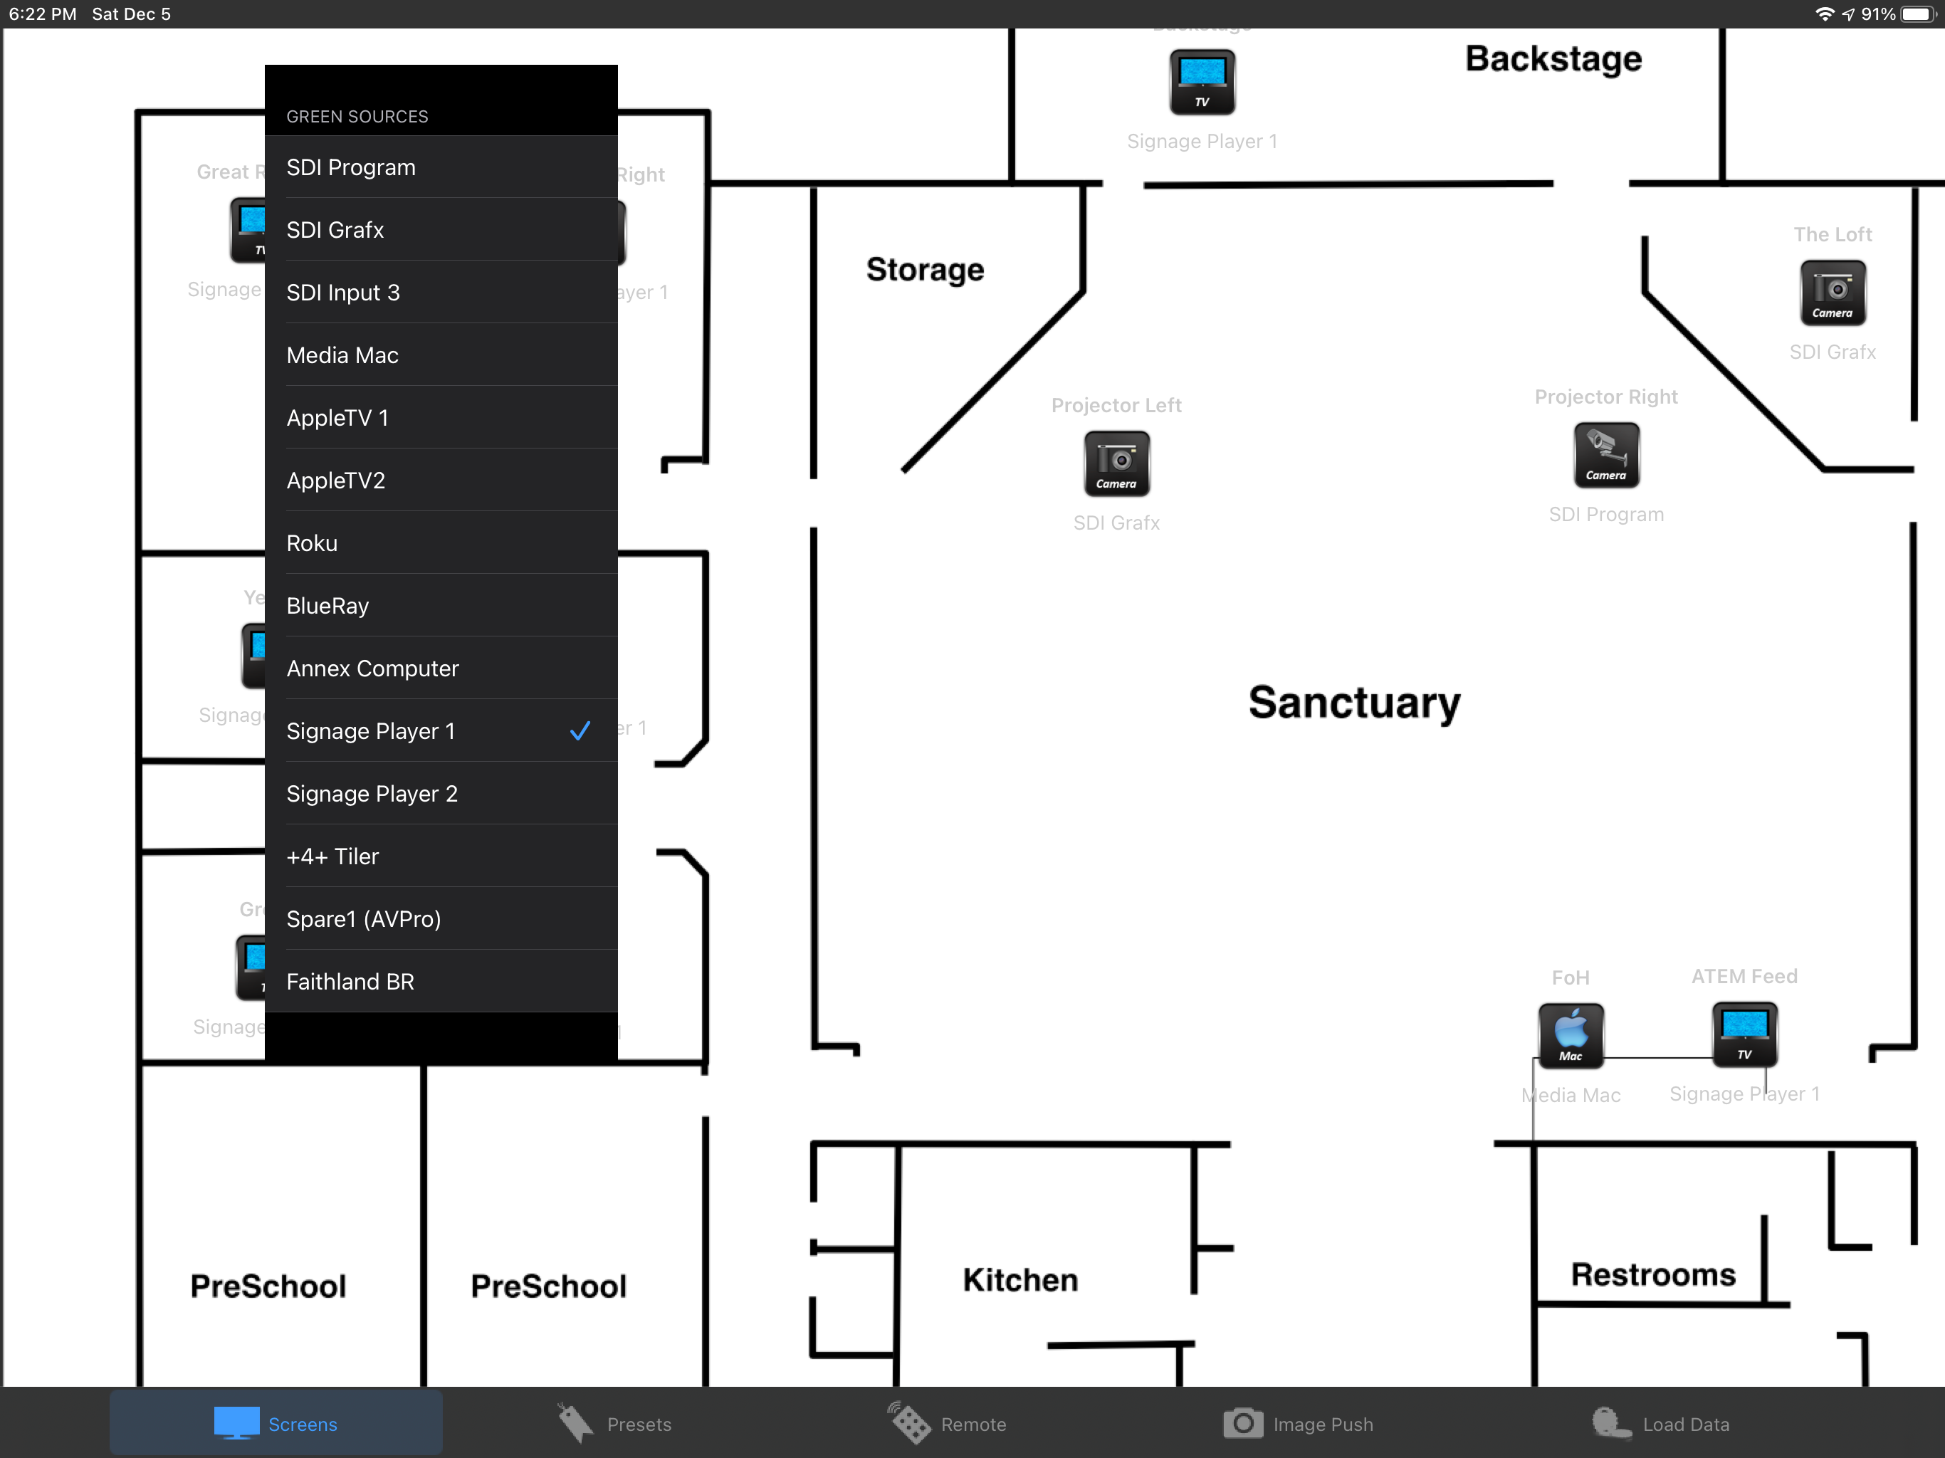
Task: Tap the SDI Grafx label under Projector Left
Action: (1116, 523)
